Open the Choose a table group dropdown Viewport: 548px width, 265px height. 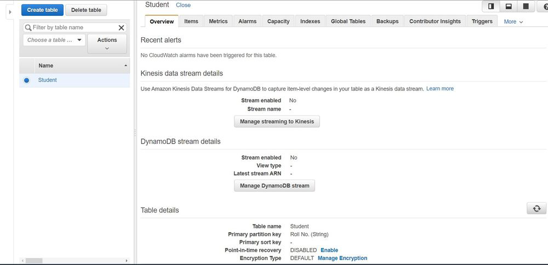[54, 40]
